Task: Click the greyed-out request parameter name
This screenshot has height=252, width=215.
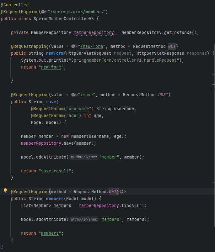Action: (x=123, y=53)
